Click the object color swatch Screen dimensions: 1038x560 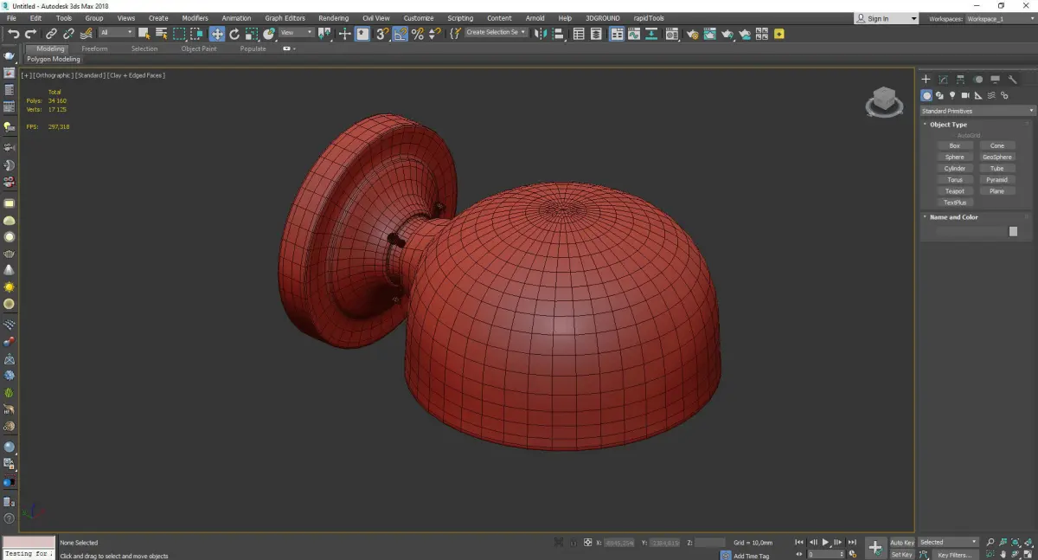click(1013, 231)
